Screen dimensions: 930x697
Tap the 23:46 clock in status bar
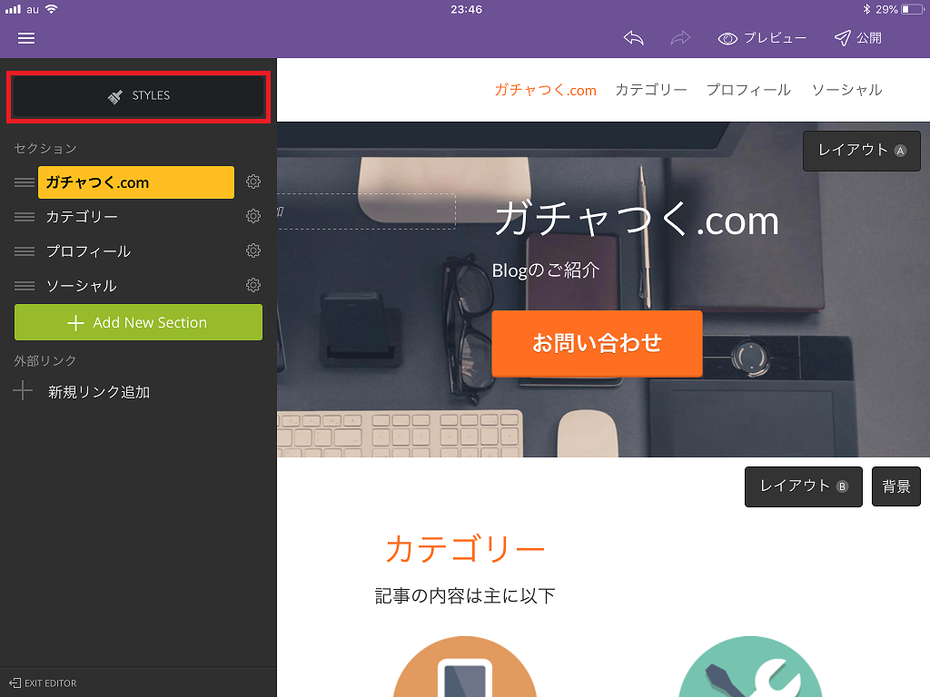click(466, 9)
